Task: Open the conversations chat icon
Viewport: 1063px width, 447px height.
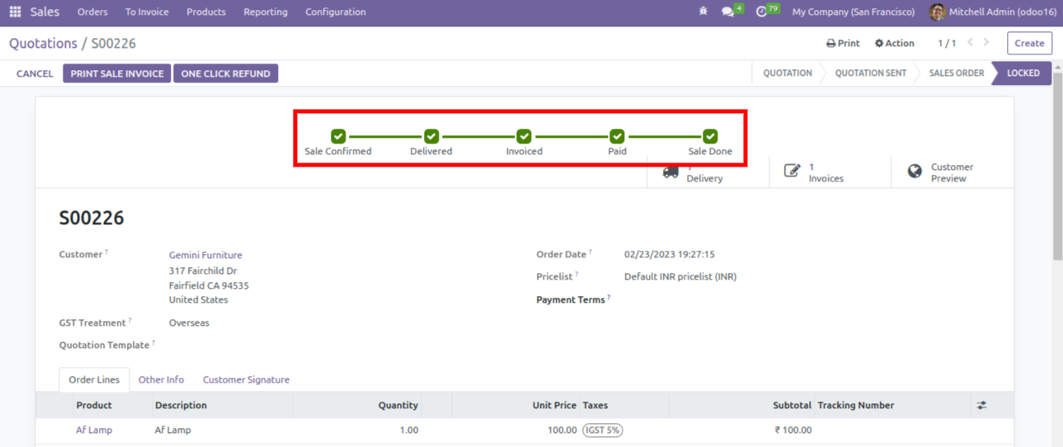Action: coord(727,12)
